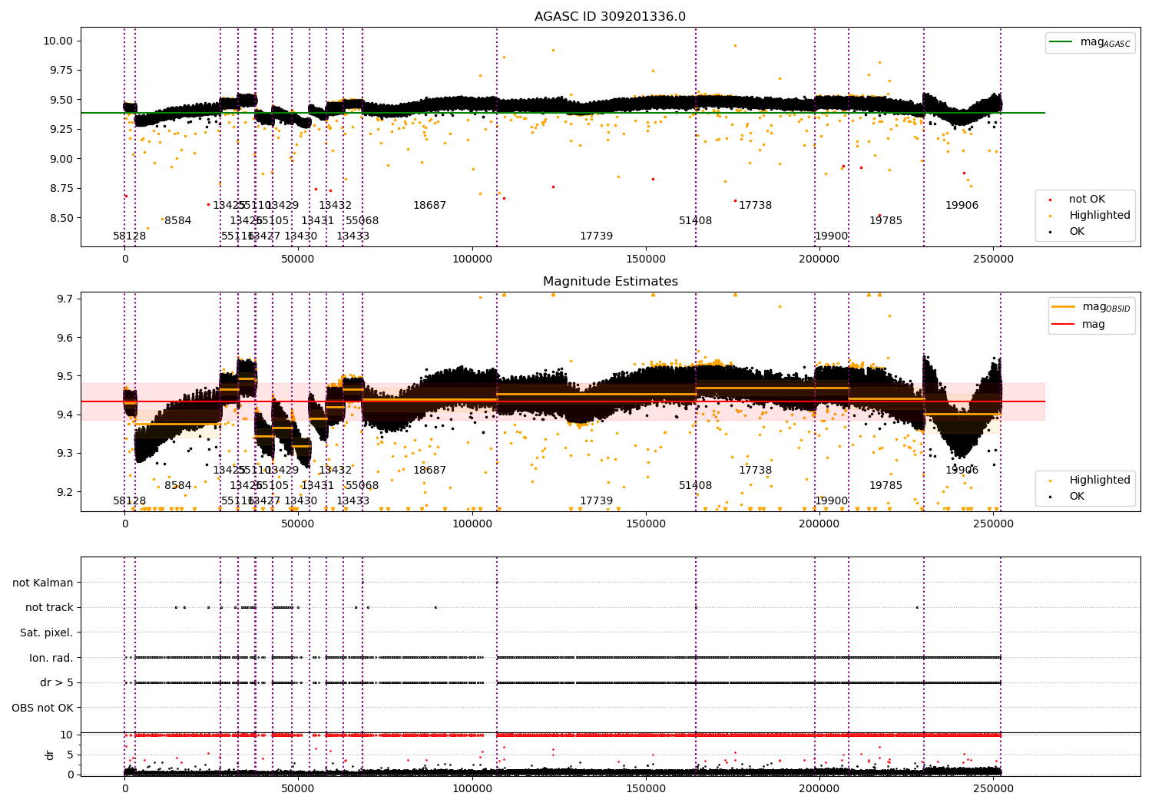Click x-tick 50000 under the middle plot
Viewport: 1152px width, 806px height.
point(298,524)
